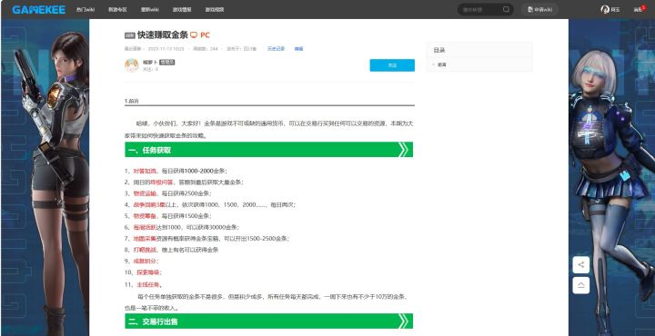Open the GAMEKEE logo homepage
Screen dimensions: 655x336
coord(38,10)
